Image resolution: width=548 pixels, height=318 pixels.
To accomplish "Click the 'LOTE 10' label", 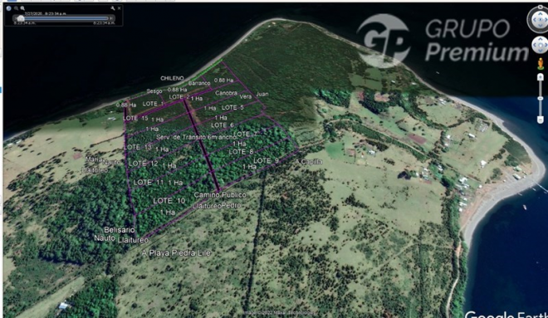I will click(x=169, y=201).
